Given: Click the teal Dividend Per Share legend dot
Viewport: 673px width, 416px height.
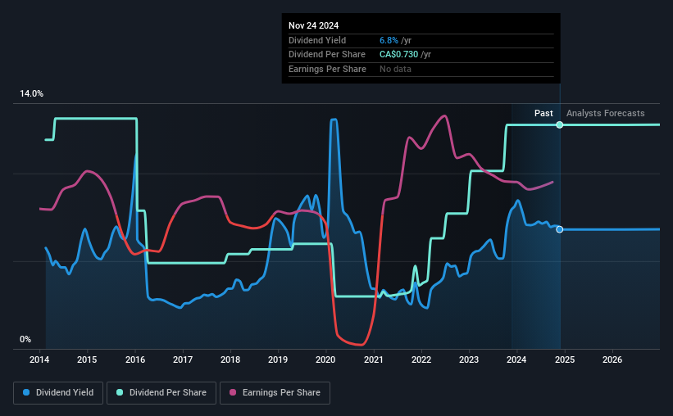Looking at the screenshot, I should tap(120, 392).
